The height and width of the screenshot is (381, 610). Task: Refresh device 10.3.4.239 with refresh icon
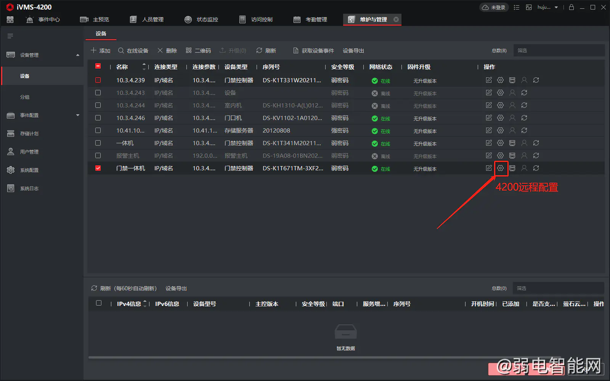click(536, 80)
